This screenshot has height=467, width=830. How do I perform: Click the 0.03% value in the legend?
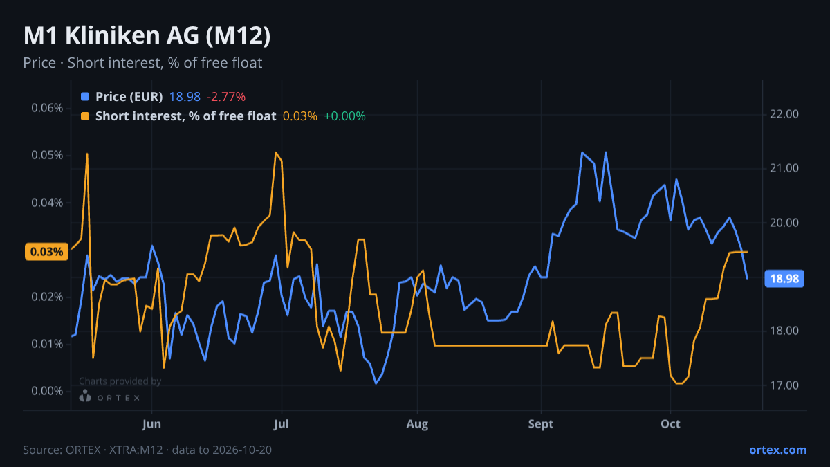(300, 116)
